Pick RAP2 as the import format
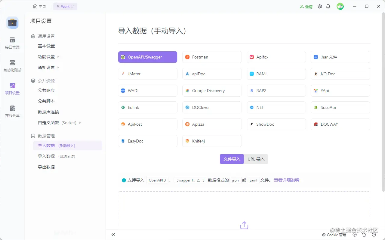385x240 pixels. [276, 91]
